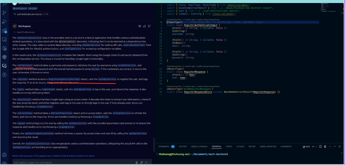Read the Workspace response aloud

click(x=140, y=26)
